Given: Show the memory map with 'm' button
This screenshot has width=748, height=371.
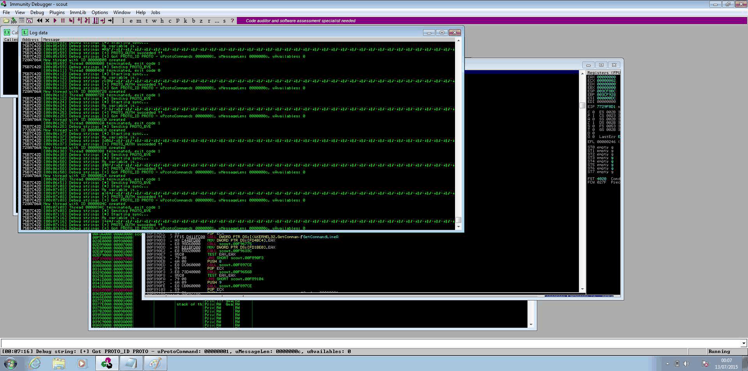Looking at the screenshot, I should [139, 21].
